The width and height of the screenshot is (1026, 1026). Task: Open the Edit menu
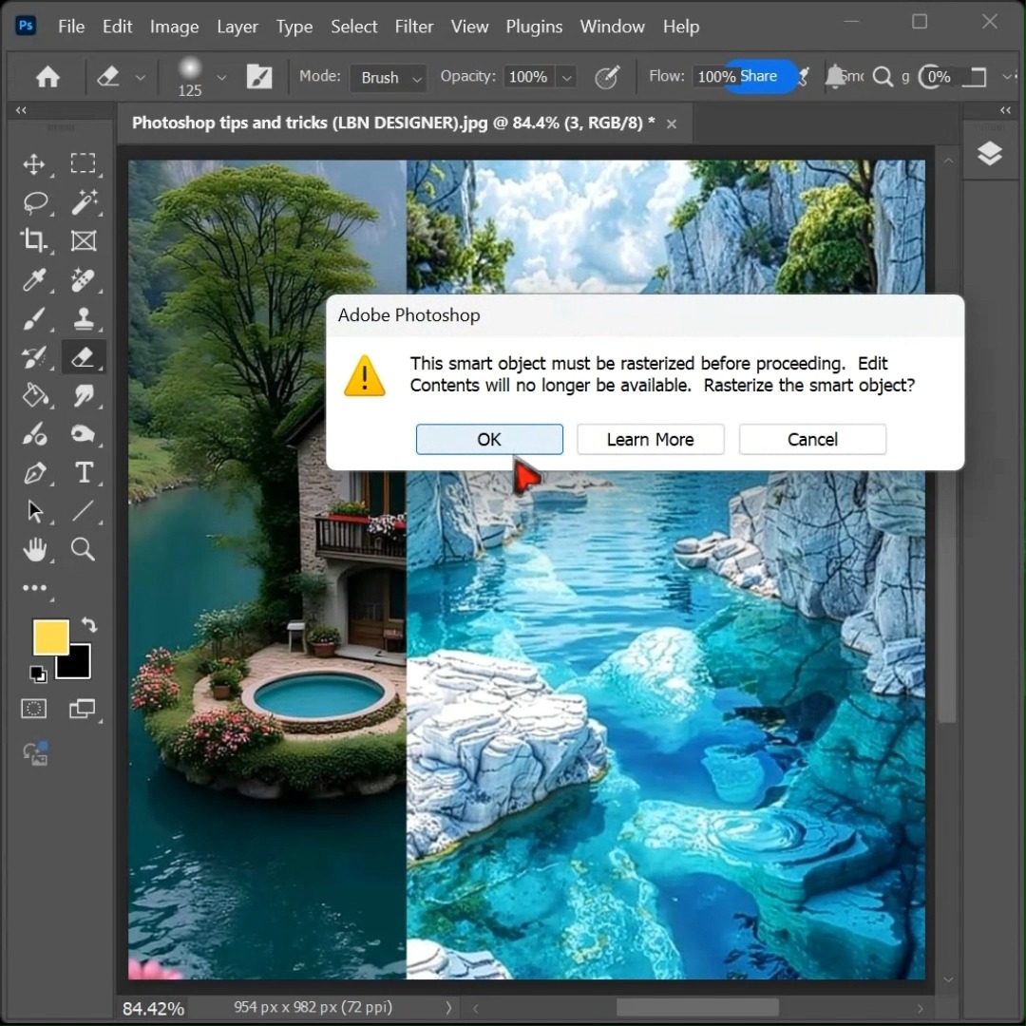[x=117, y=27]
